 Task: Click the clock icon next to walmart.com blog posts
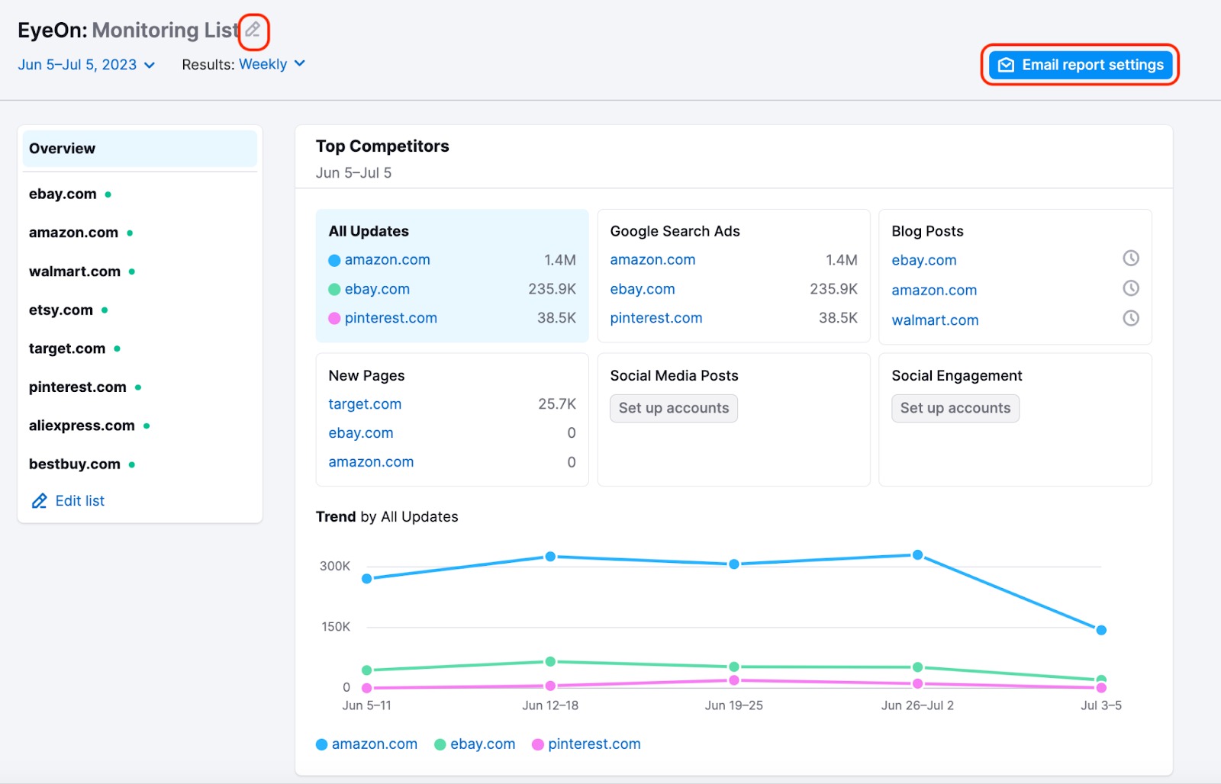coord(1130,319)
